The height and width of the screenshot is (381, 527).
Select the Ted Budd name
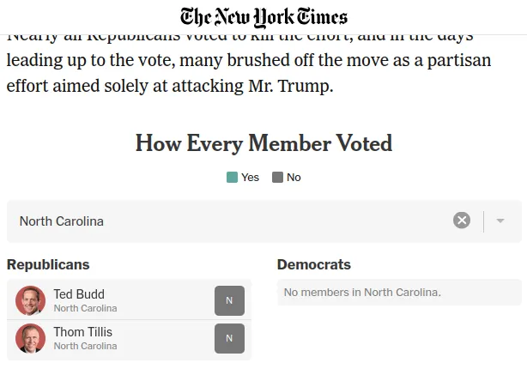pyautogui.click(x=79, y=294)
